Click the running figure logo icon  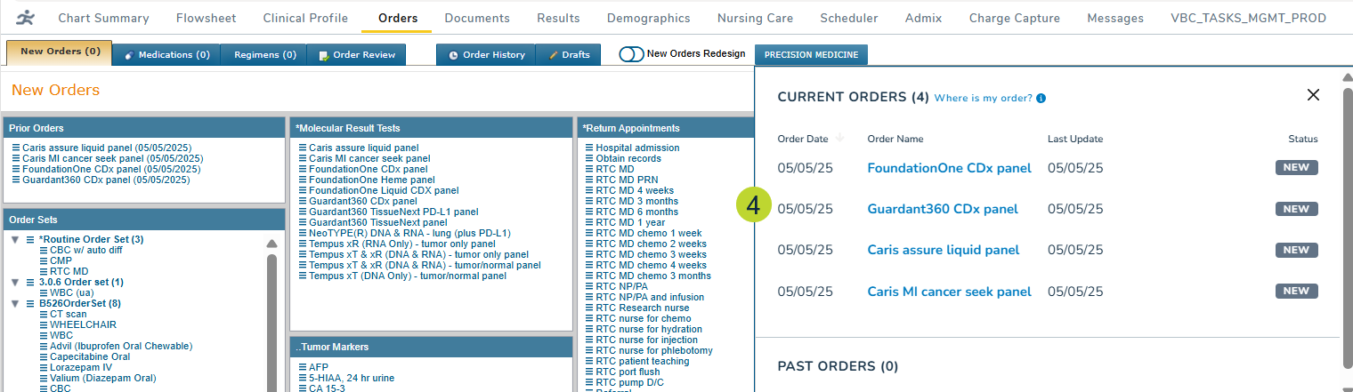pyautogui.click(x=27, y=18)
